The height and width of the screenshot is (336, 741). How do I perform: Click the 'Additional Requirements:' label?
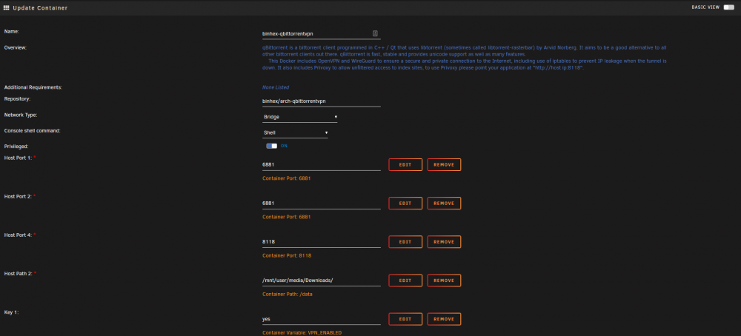[x=33, y=87]
